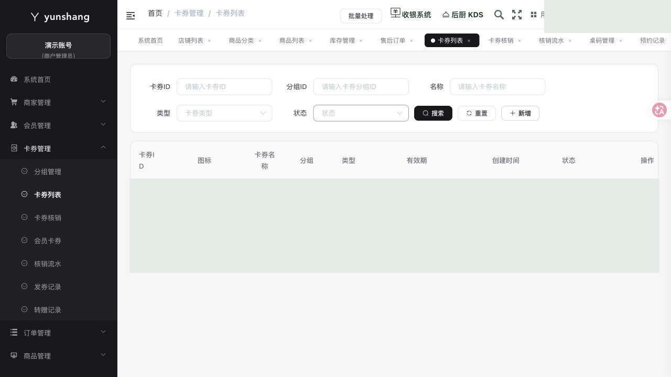Click the 重置 reset button
Image resolution: width=671 pixels, height=377 pixels.
[x=477, y=113]
